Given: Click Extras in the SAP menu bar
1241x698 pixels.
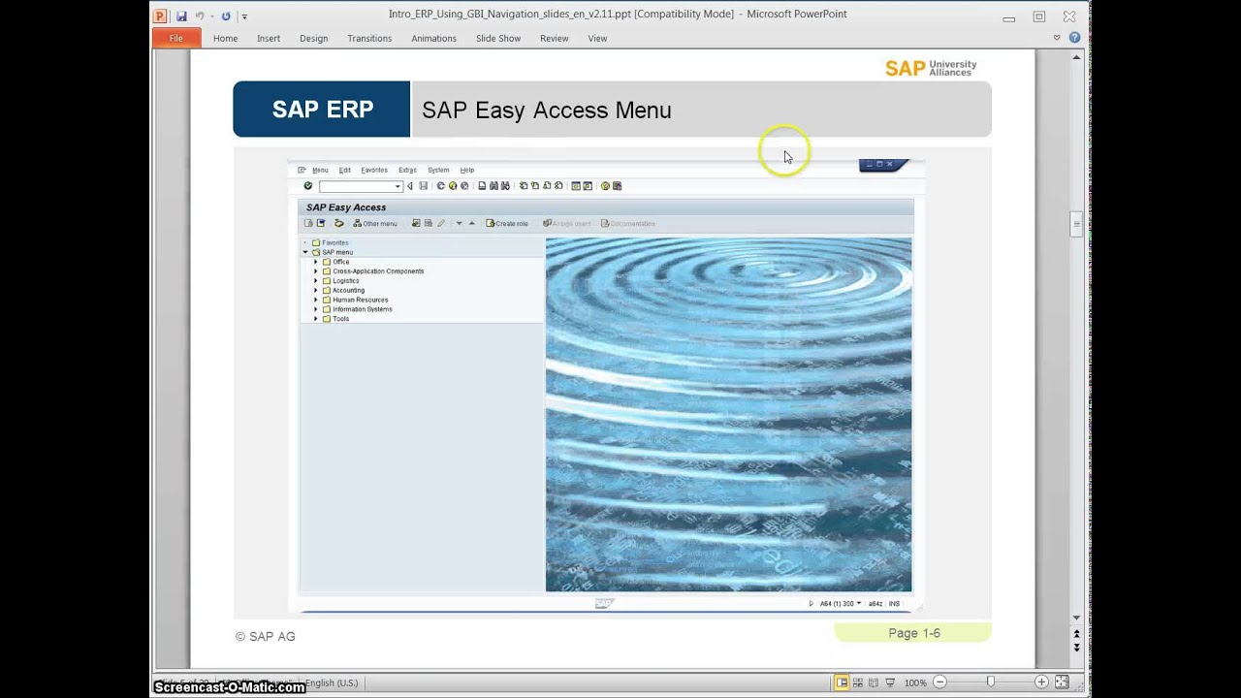Looking at the screenshot, I should (407, 170).
